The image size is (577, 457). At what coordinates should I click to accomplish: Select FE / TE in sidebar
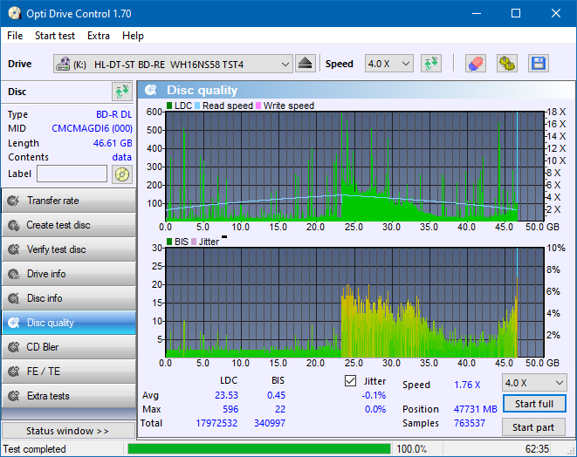[69, 372]
